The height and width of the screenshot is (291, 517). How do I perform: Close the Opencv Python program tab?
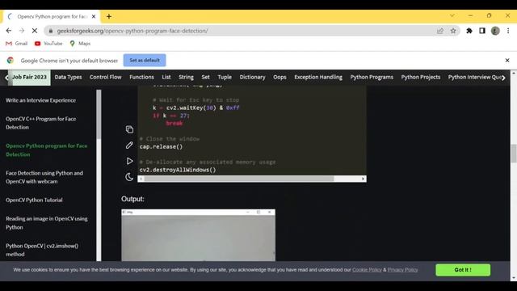click(94, 16)
